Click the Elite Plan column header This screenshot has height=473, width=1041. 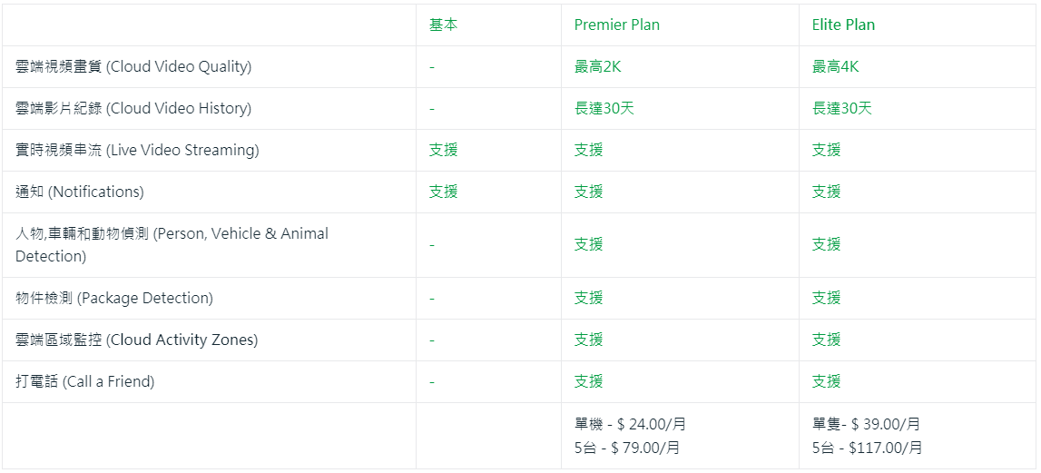[843, 25]
